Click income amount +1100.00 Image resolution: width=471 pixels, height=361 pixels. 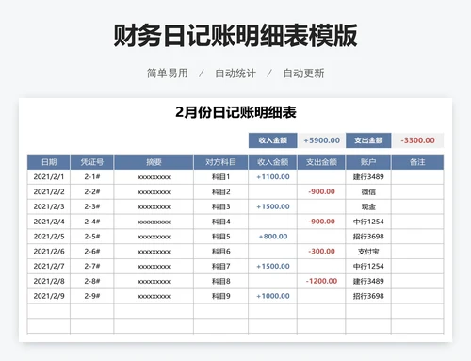[x=273, y=177]
